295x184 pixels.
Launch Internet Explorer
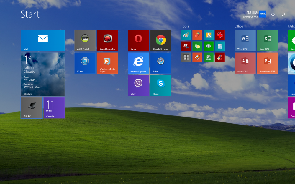[138, 63]
